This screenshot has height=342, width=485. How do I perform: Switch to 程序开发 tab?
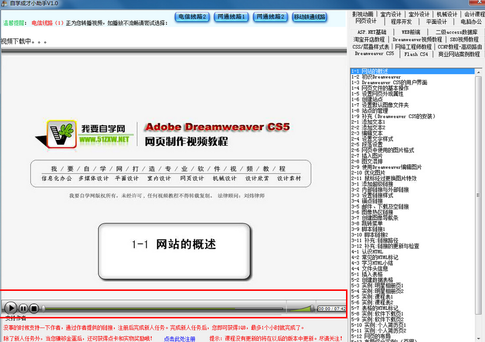[x=401, y=22]
